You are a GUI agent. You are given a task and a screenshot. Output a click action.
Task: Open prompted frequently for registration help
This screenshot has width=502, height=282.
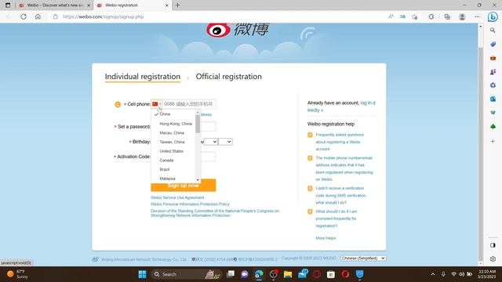coord(336,219)
